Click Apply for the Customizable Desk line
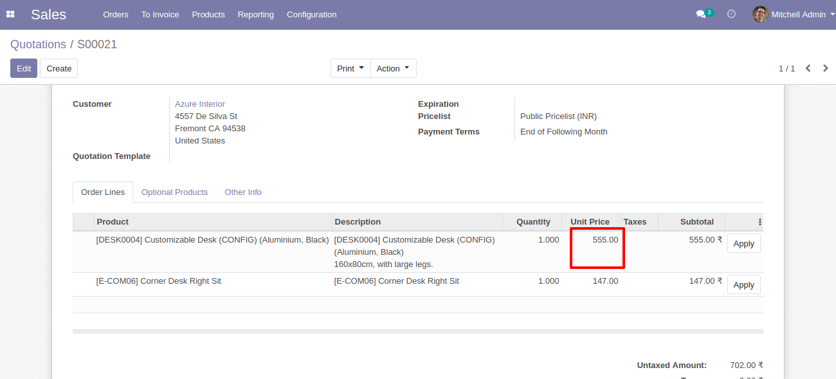Screen dimensions: 836x379 [743, 243]
